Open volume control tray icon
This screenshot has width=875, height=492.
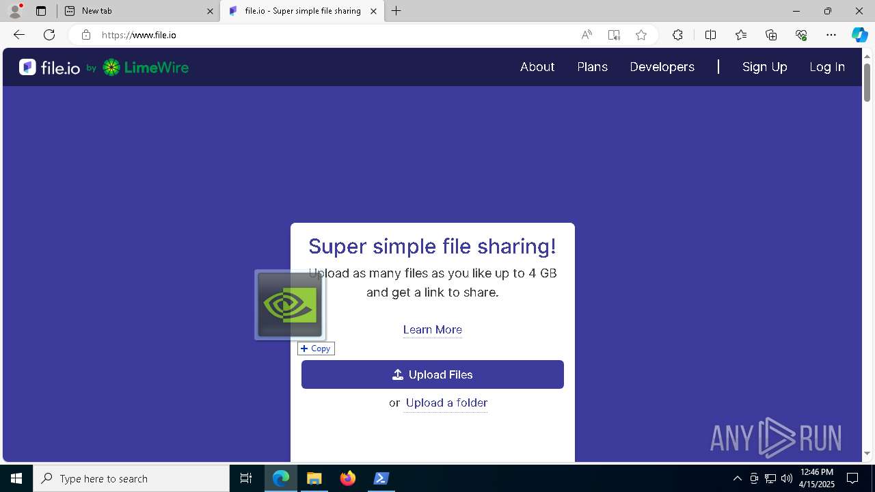tap(786, 478)
